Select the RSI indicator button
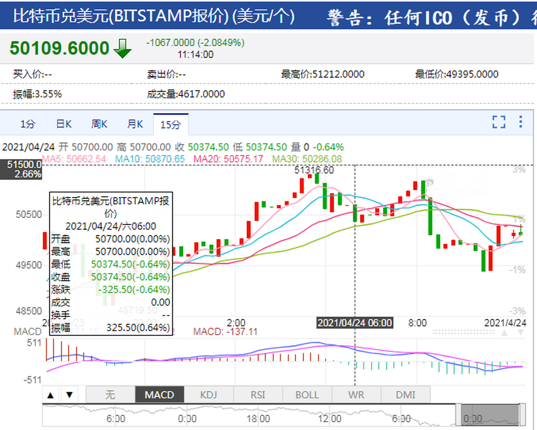 [258, 395]
